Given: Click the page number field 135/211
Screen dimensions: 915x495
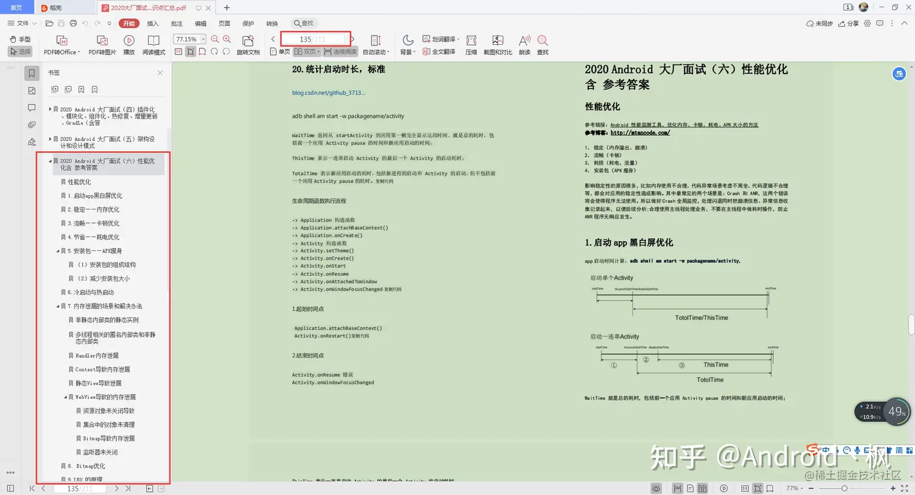Looking at the screenshot, I should coord(312,39).
